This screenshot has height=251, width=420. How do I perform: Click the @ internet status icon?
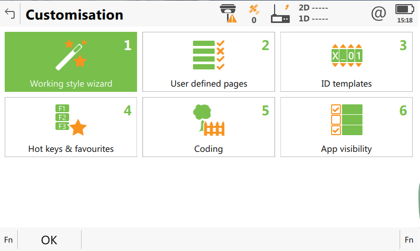coord(379,14)
